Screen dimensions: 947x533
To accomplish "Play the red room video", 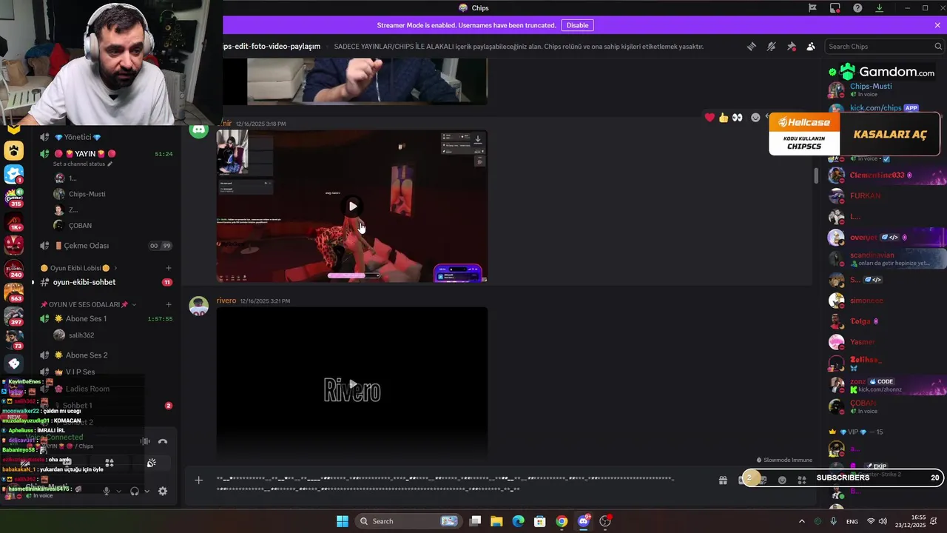I will point(353,207).
